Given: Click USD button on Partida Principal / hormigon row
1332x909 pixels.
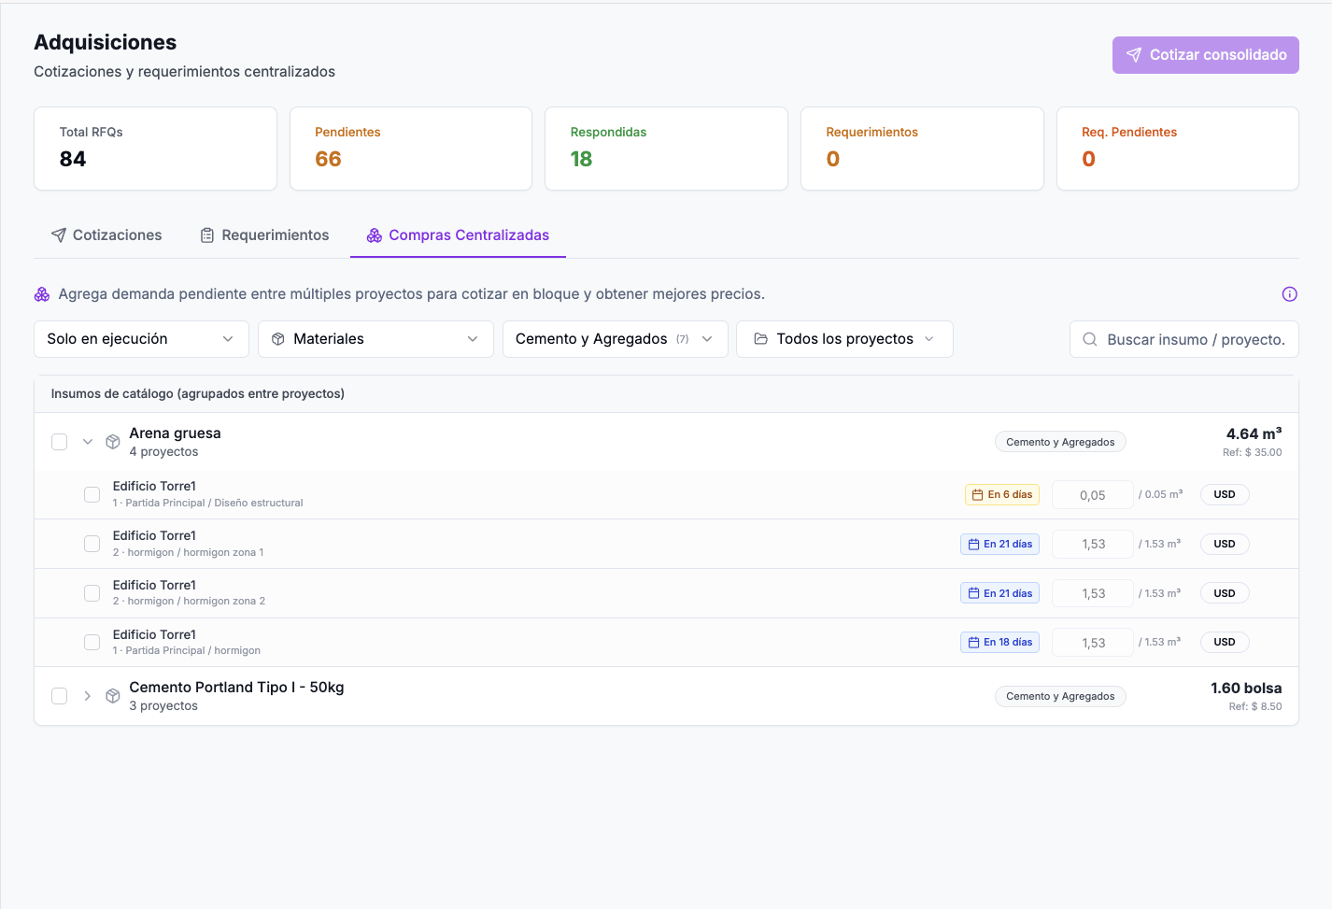Looking at the screenshot, I should 1225,643.
